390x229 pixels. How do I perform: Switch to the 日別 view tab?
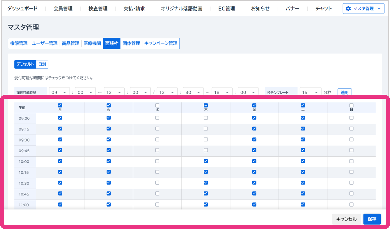(x=42, y=64)
